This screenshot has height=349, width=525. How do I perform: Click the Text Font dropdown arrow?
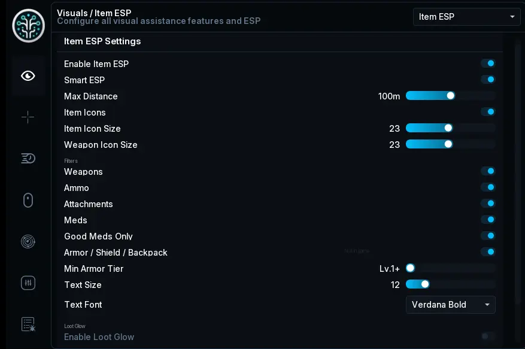(x=487, y=305)
